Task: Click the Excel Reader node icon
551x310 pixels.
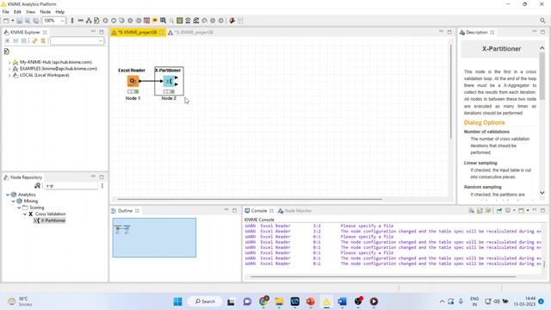Action: (x=133, y=81)
